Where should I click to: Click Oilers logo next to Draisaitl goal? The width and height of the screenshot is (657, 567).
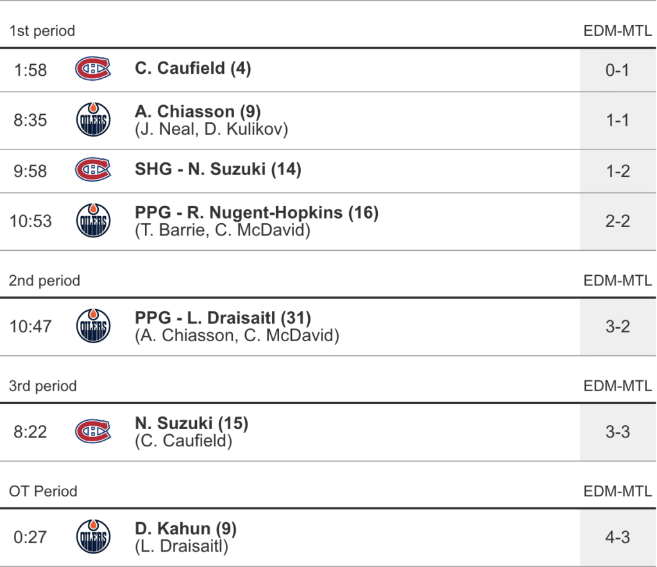click(x=93, y=326)
